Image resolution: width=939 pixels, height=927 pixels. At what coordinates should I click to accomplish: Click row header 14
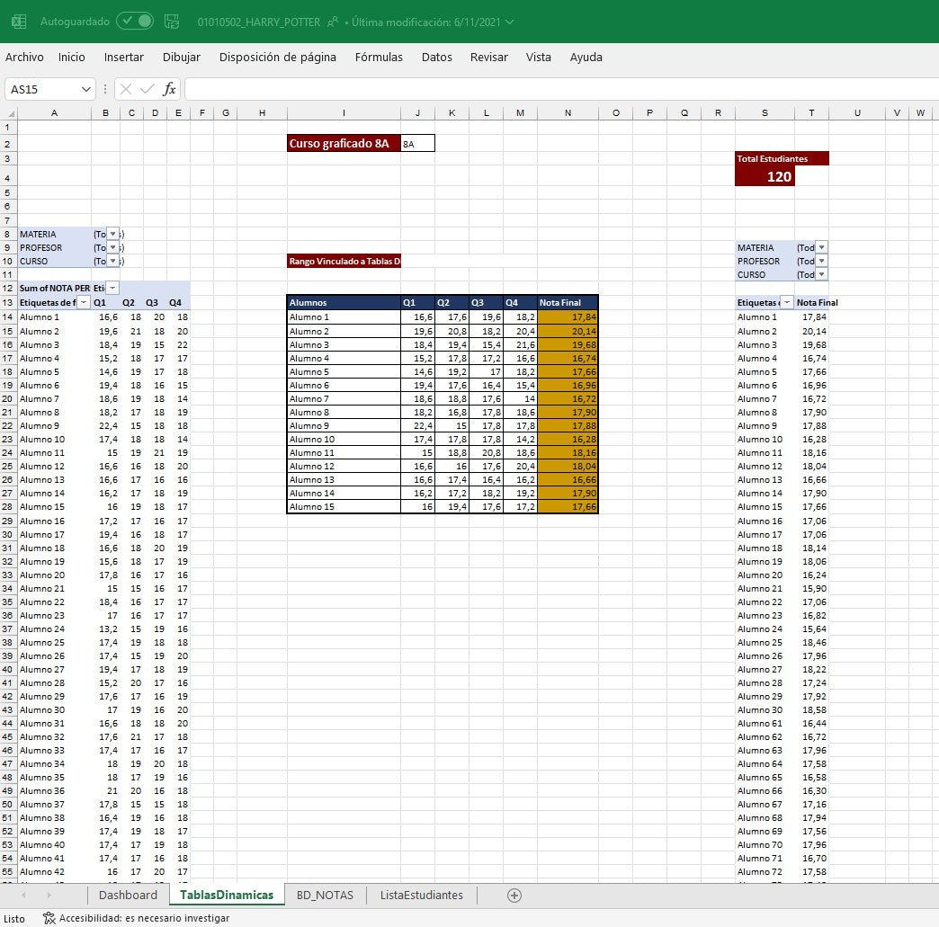pyautogui.click(x=8, y=316)
